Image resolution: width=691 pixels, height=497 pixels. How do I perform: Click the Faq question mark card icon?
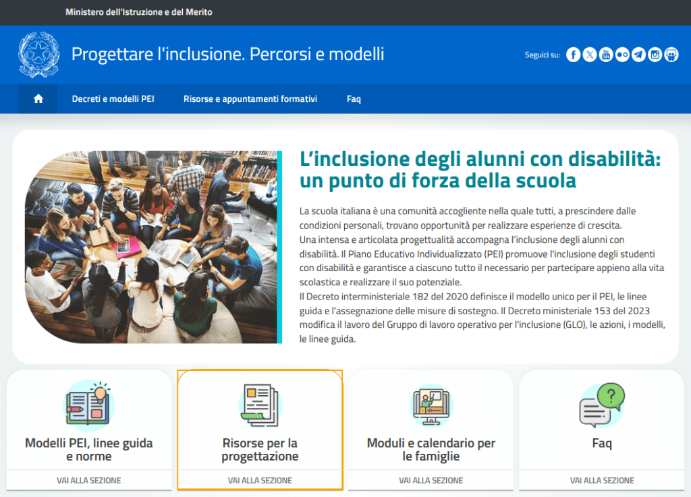[x=602, y=405]
